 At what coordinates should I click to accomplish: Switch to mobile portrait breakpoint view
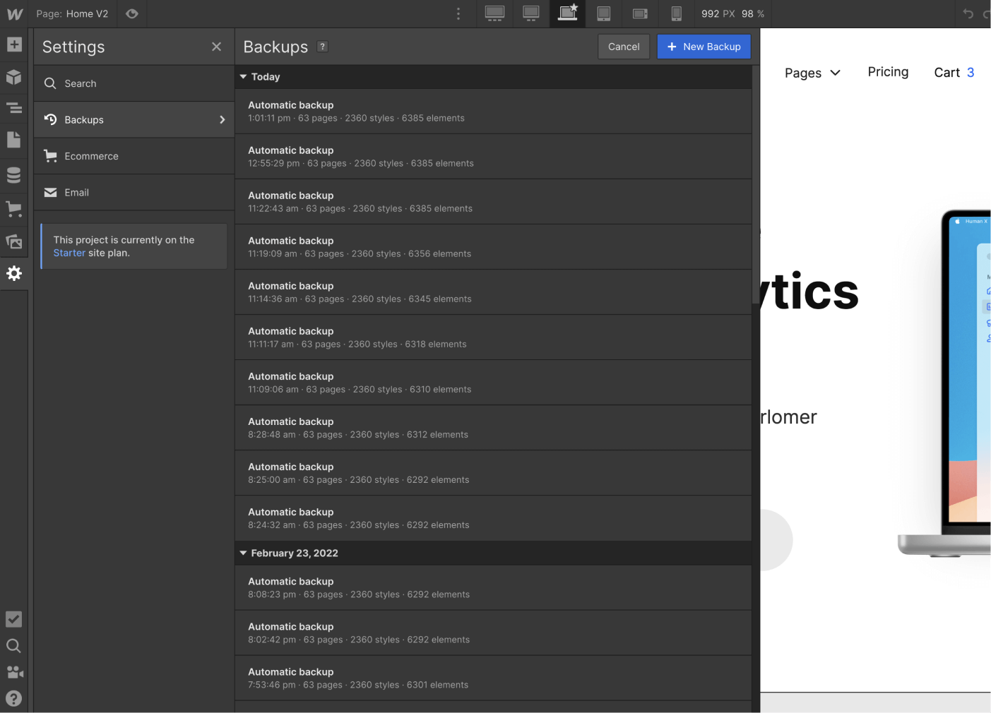pos(676,13)
